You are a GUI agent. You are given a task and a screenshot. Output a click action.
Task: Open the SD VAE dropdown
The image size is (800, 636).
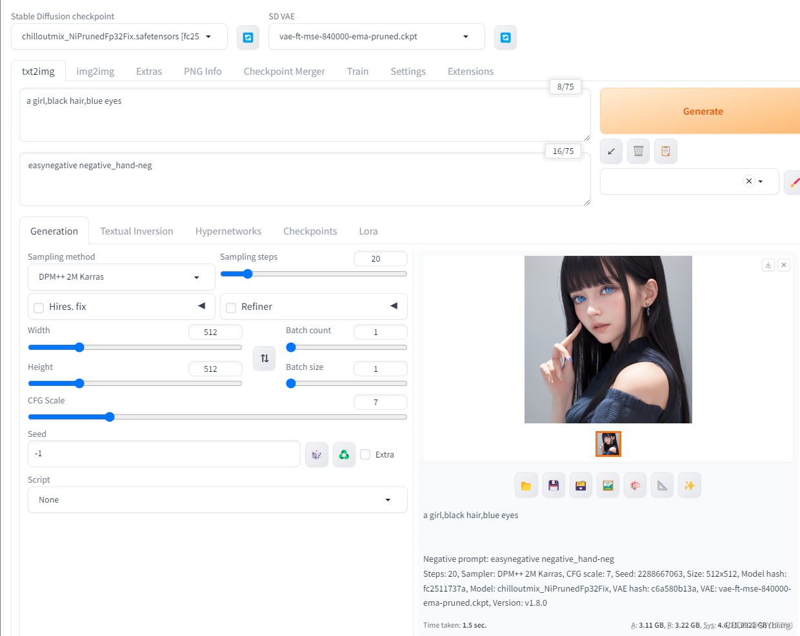(x=376, y=37)
